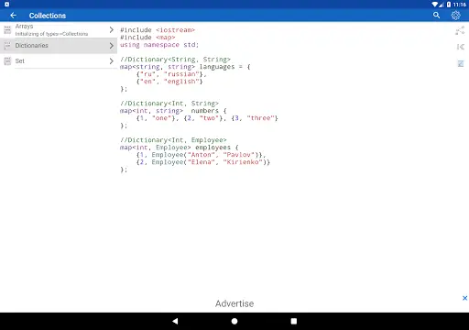Expand the Arrays row chevron
This screenshot has height=330, width=469.
[x=111, y=30]
